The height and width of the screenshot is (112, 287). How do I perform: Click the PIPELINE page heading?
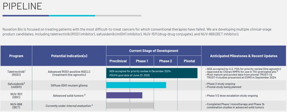tap(22, 6)
